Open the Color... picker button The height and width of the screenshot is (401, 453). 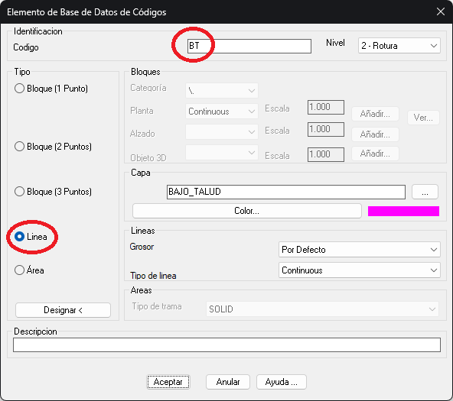(x=247, y=211)
